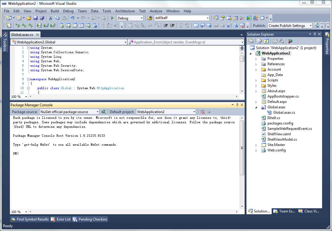Click the Increase Indent icon
The height and width of the screenshot is (231, 332).
tap(172, 25)
